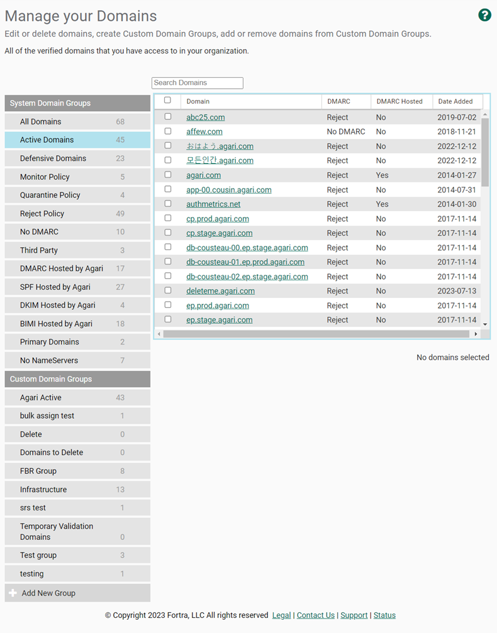Image resolution: width=497 pixels, height=633 pixels.
Task: Open the Quarantine Policy group
Action: [x=77, y=195]
